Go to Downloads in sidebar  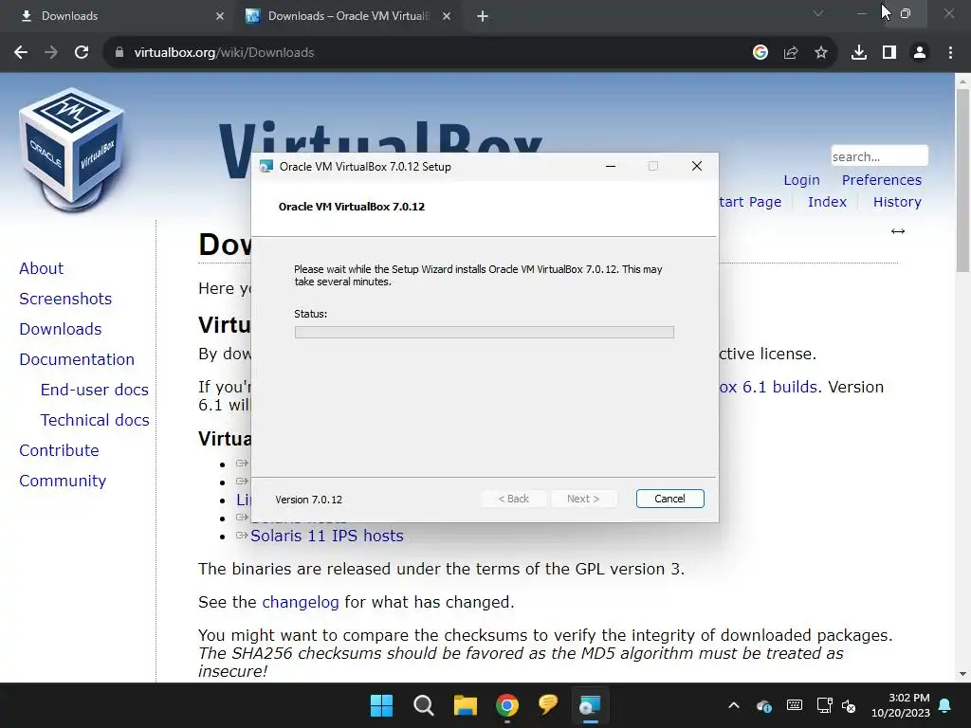(x=61, y=329)
